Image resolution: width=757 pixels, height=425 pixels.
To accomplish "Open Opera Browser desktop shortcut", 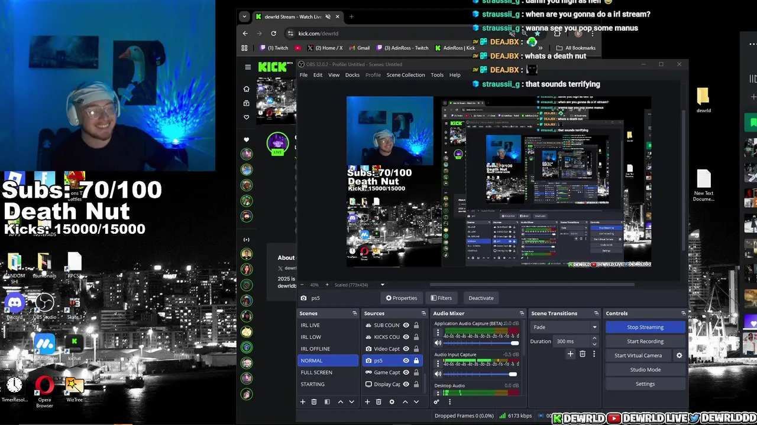I will point(44,393).
